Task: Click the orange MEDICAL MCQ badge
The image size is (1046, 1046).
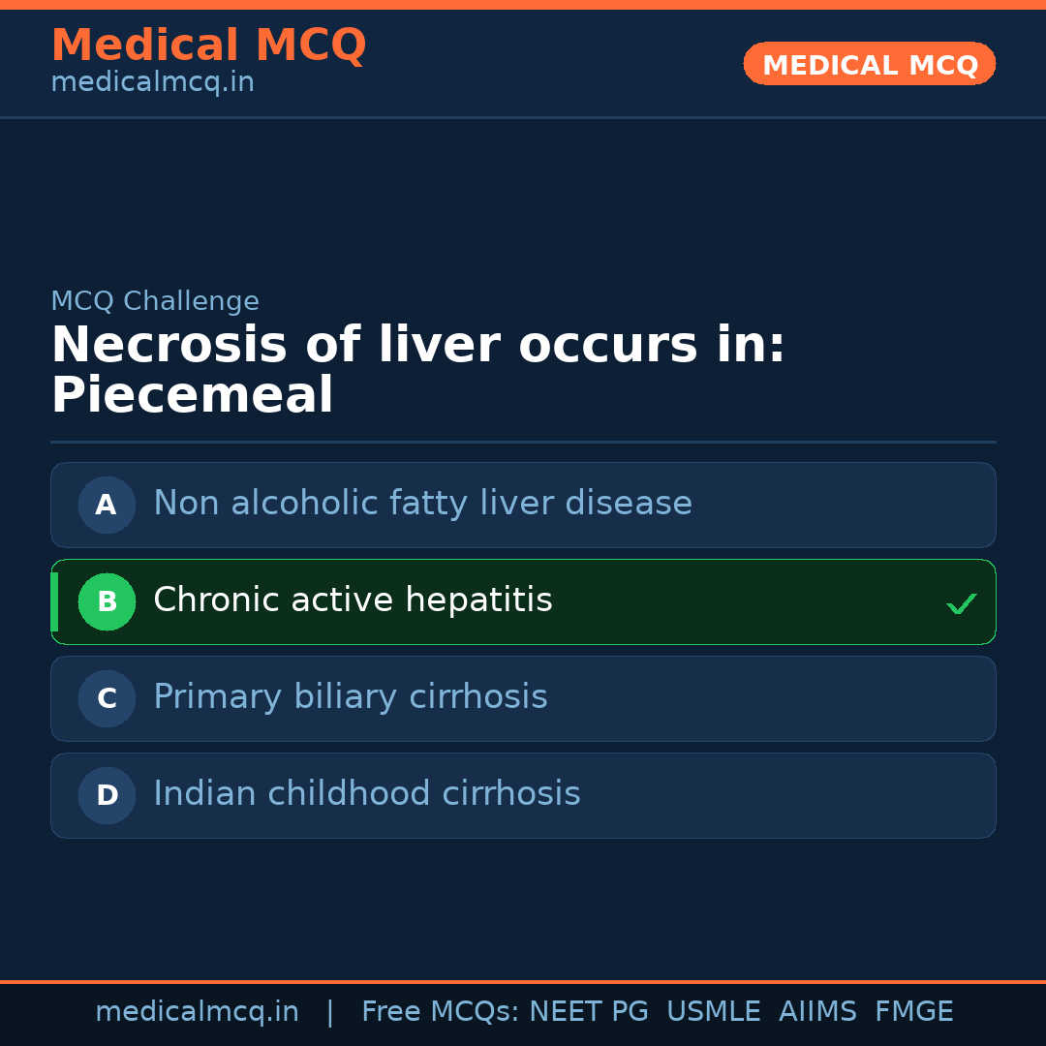Action: (x=869, y=64)
